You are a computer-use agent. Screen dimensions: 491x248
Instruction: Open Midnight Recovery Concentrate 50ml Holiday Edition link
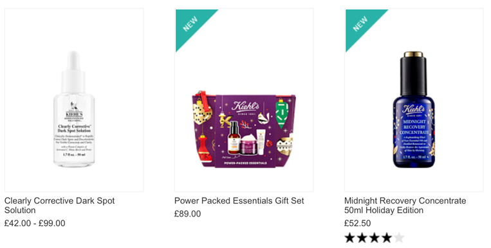(405, 205)
